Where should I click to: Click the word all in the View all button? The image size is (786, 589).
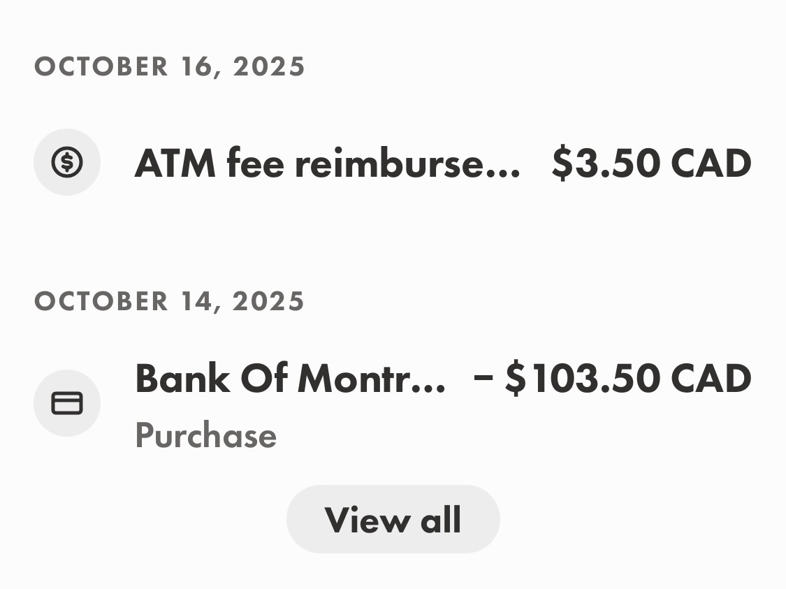(x=440, y=520)
